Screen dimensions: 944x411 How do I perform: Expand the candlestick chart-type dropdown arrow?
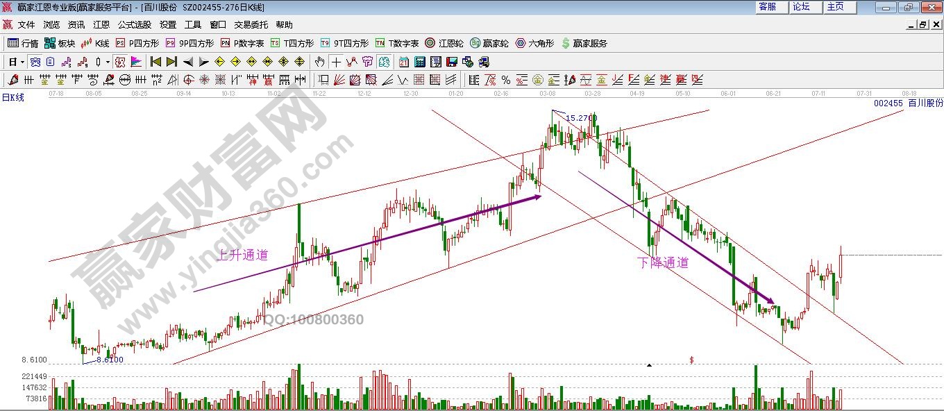[108, 62]
